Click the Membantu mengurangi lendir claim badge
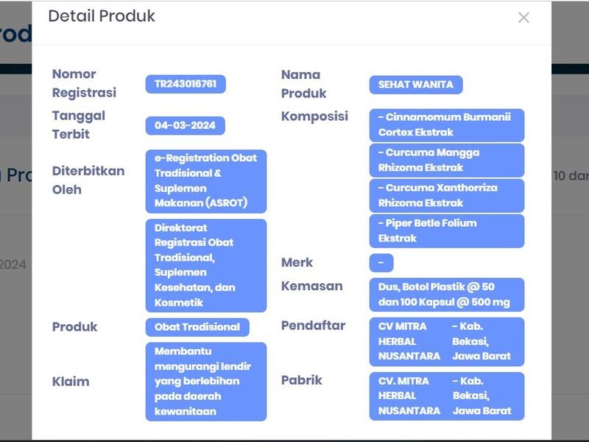The width and height of the screenshot is (589, 442). (206, 382)
